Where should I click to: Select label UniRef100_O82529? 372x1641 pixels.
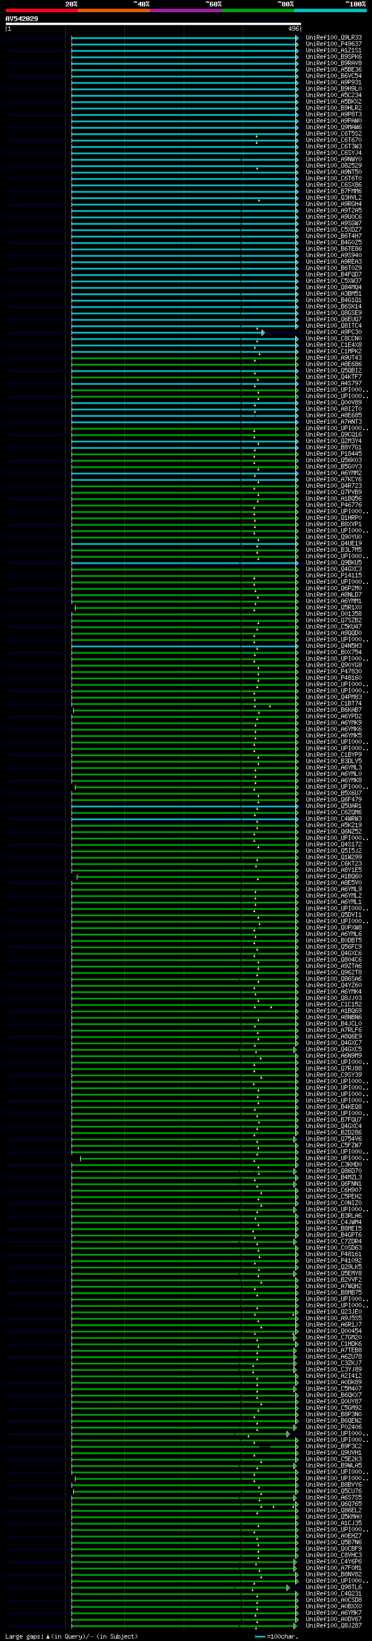coord(333,166)
